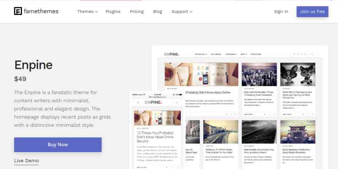Click the riverside train post thumbnail

pyautogui.click(x=221, y=132)
